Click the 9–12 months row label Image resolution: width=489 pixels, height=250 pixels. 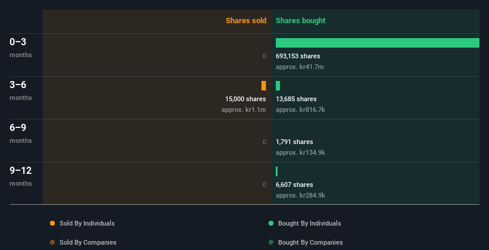[21, 176]
